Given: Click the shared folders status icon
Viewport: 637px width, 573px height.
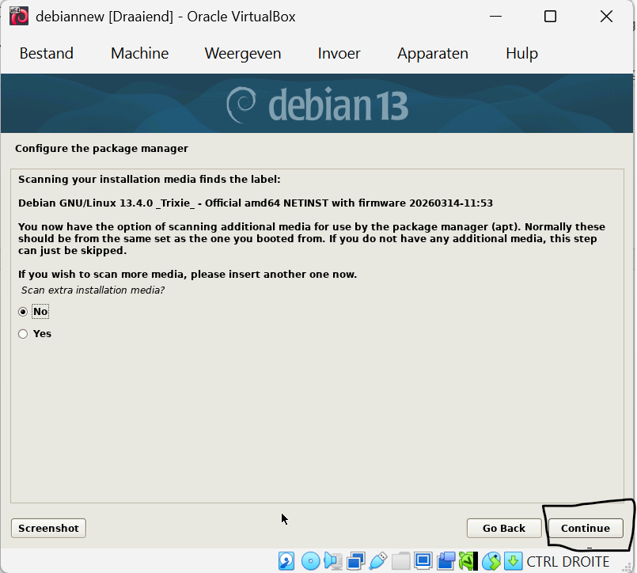Looking at the screenshot, I should [400, 561].
